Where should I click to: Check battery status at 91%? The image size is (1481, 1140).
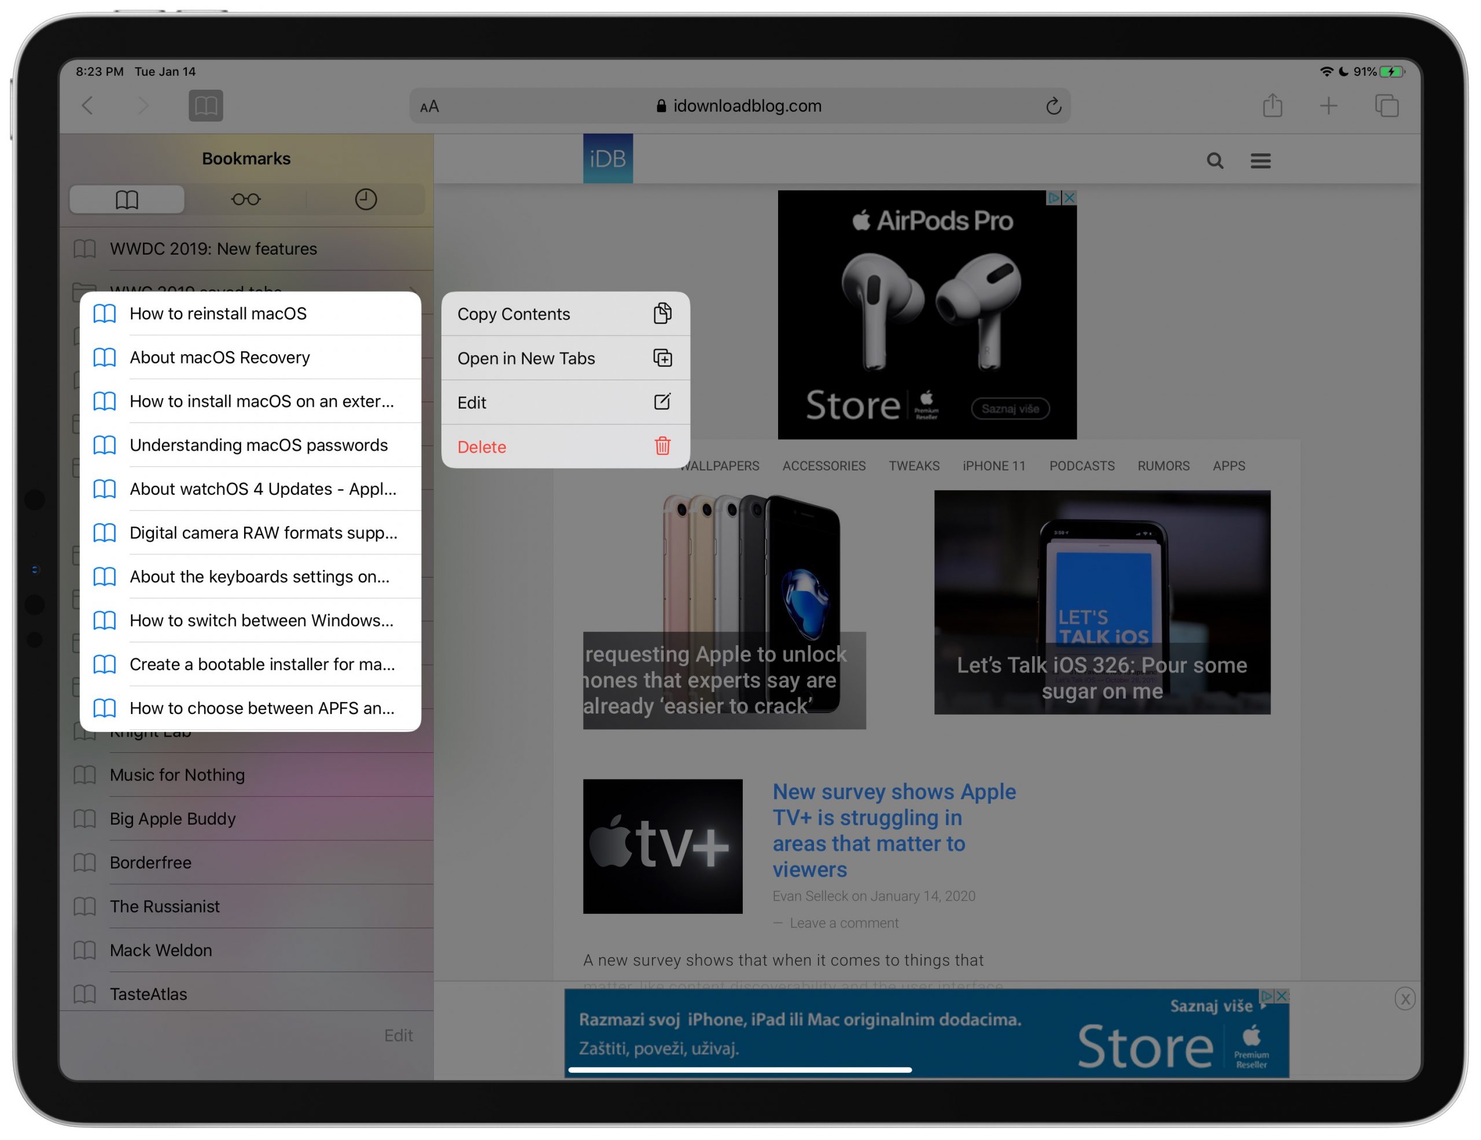coord(1379,71)
